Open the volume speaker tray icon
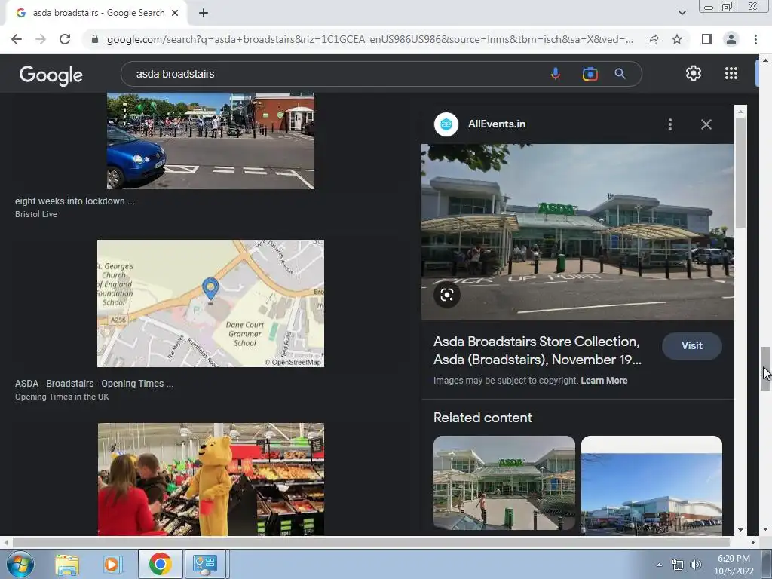This screenshot has height=579, width=772. point(695,565)
